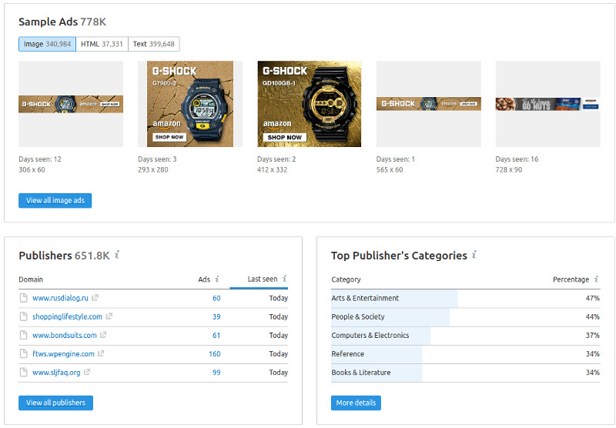Click View all publishers button
The image size is (616, 428).
tap(55, 403)
